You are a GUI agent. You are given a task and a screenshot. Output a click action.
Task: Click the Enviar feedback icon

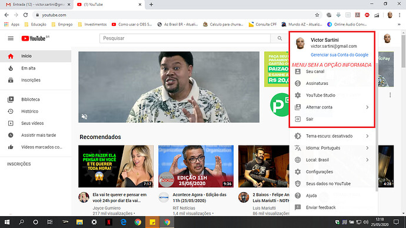(298, 207)
